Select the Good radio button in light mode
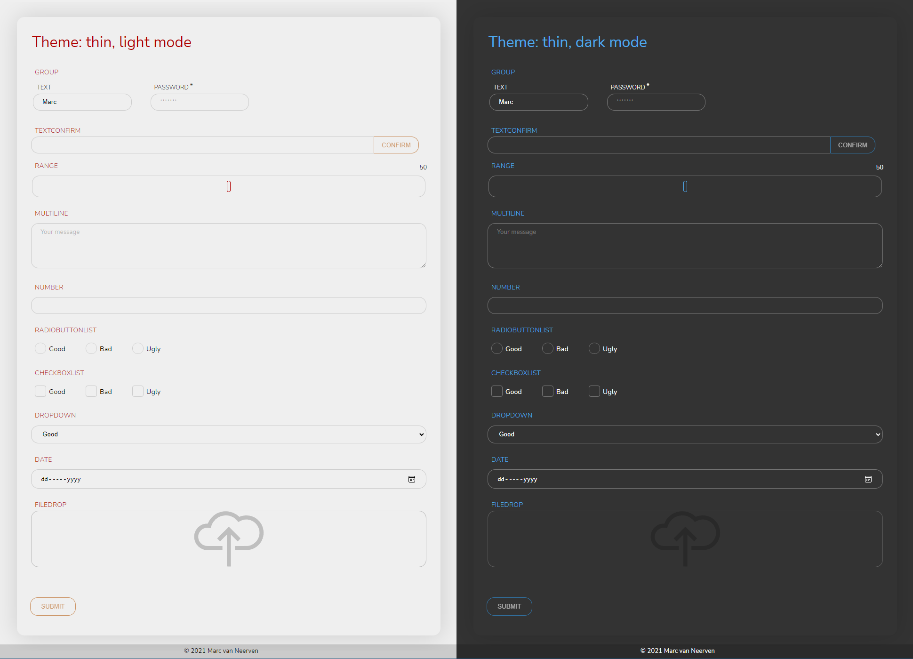Image resolution: width=913 pixels, height=659 pixels. [x=40, y=348]
